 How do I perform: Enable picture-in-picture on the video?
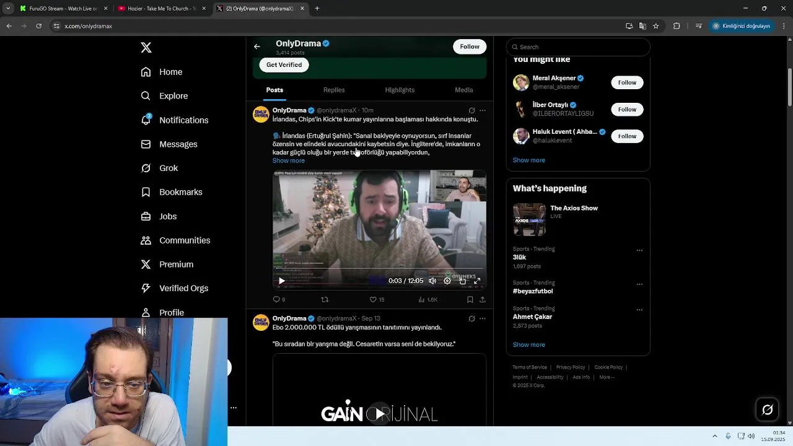462,281
